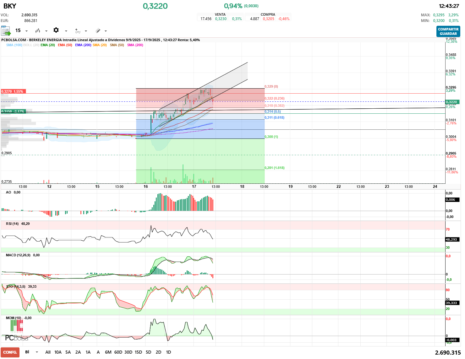The image size is (465, 359).
Task: Open the add indicator icon
Action: (78, 31)
